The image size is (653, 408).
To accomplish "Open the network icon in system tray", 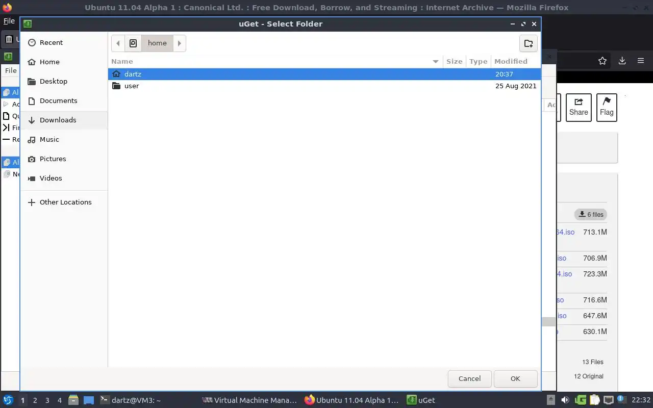I will (608, 400).
